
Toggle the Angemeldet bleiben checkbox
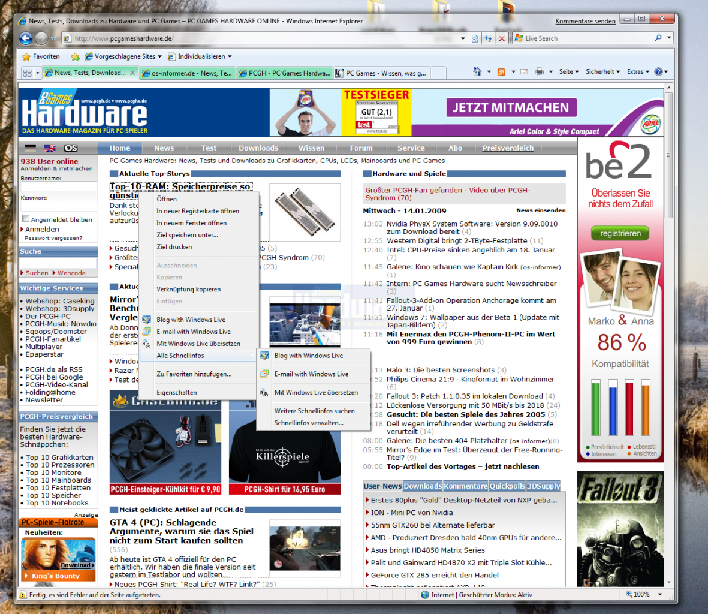coord(26,219)
